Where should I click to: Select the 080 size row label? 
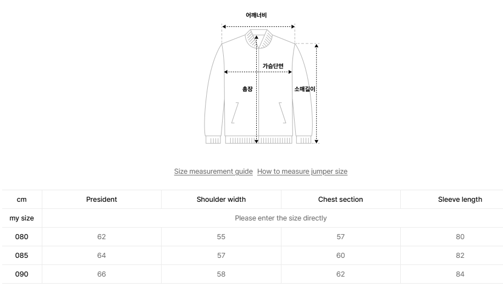21,237
